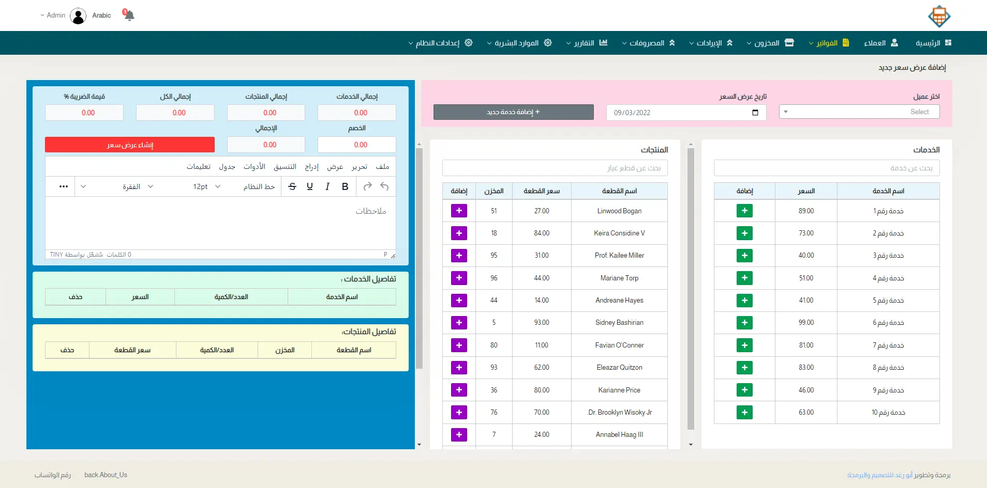The width and height of the screenshot is (987, 488).
Task: Expand the Admin user dropdown
Action: 53,15
